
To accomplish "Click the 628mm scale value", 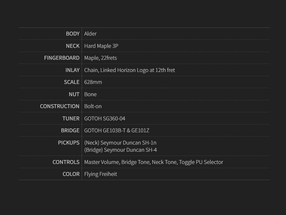I will coord(93,82).
